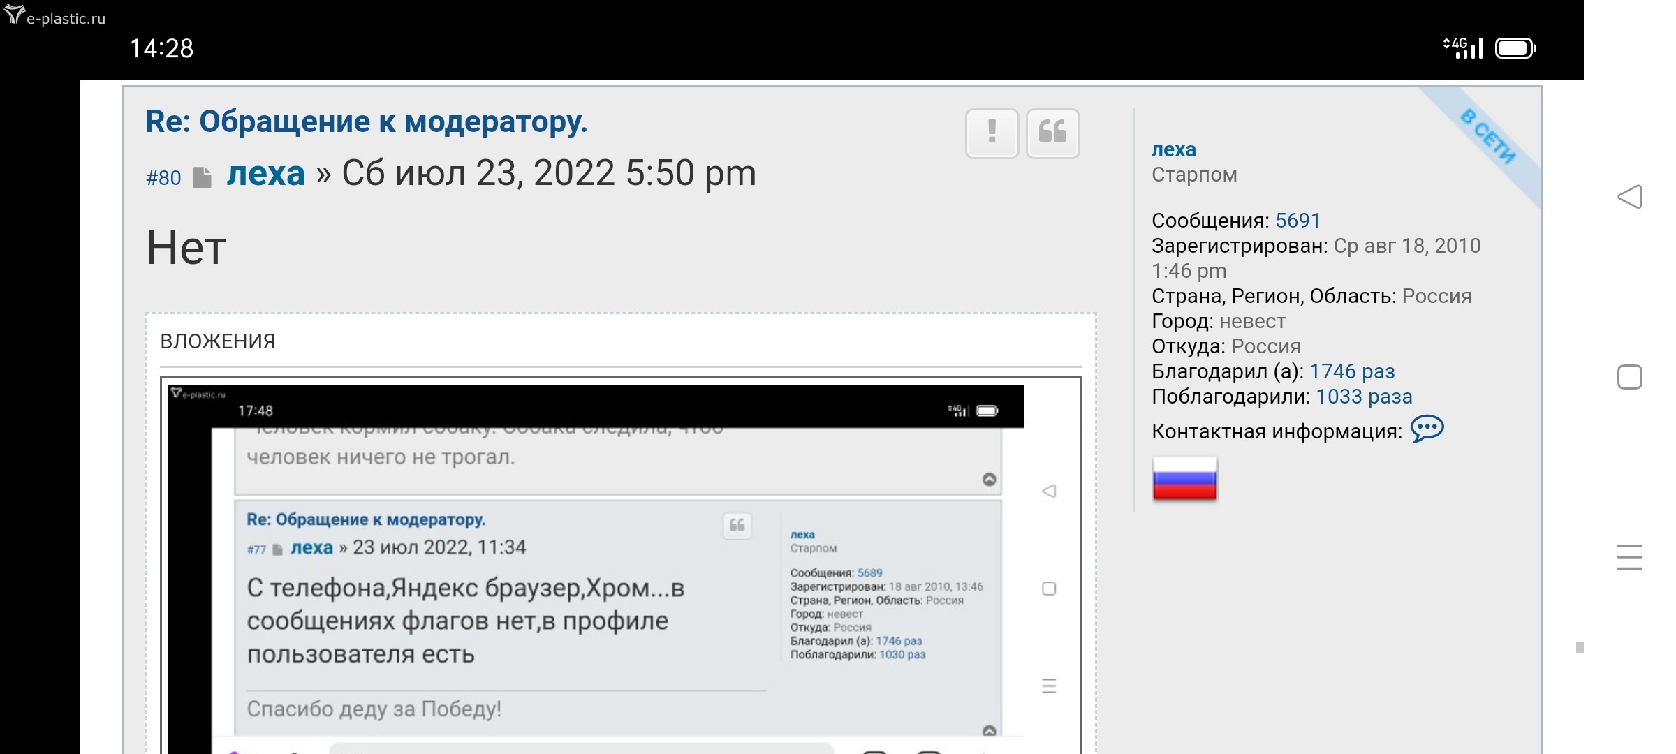Viewport: 1676px width, 754px height.
Task: Click the '1746 раз' thanks given link
Action: 1351,371
